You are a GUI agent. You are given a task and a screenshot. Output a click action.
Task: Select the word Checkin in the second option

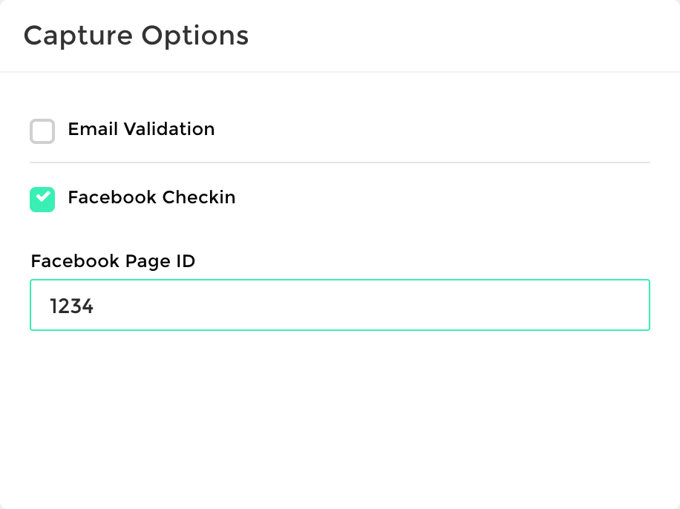pyautogui.click(x=198, y=197)
